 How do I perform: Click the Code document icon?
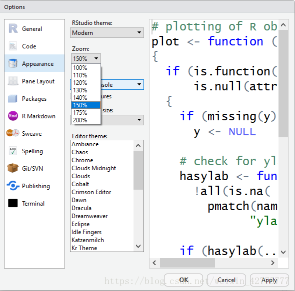[x=13, y=46]
